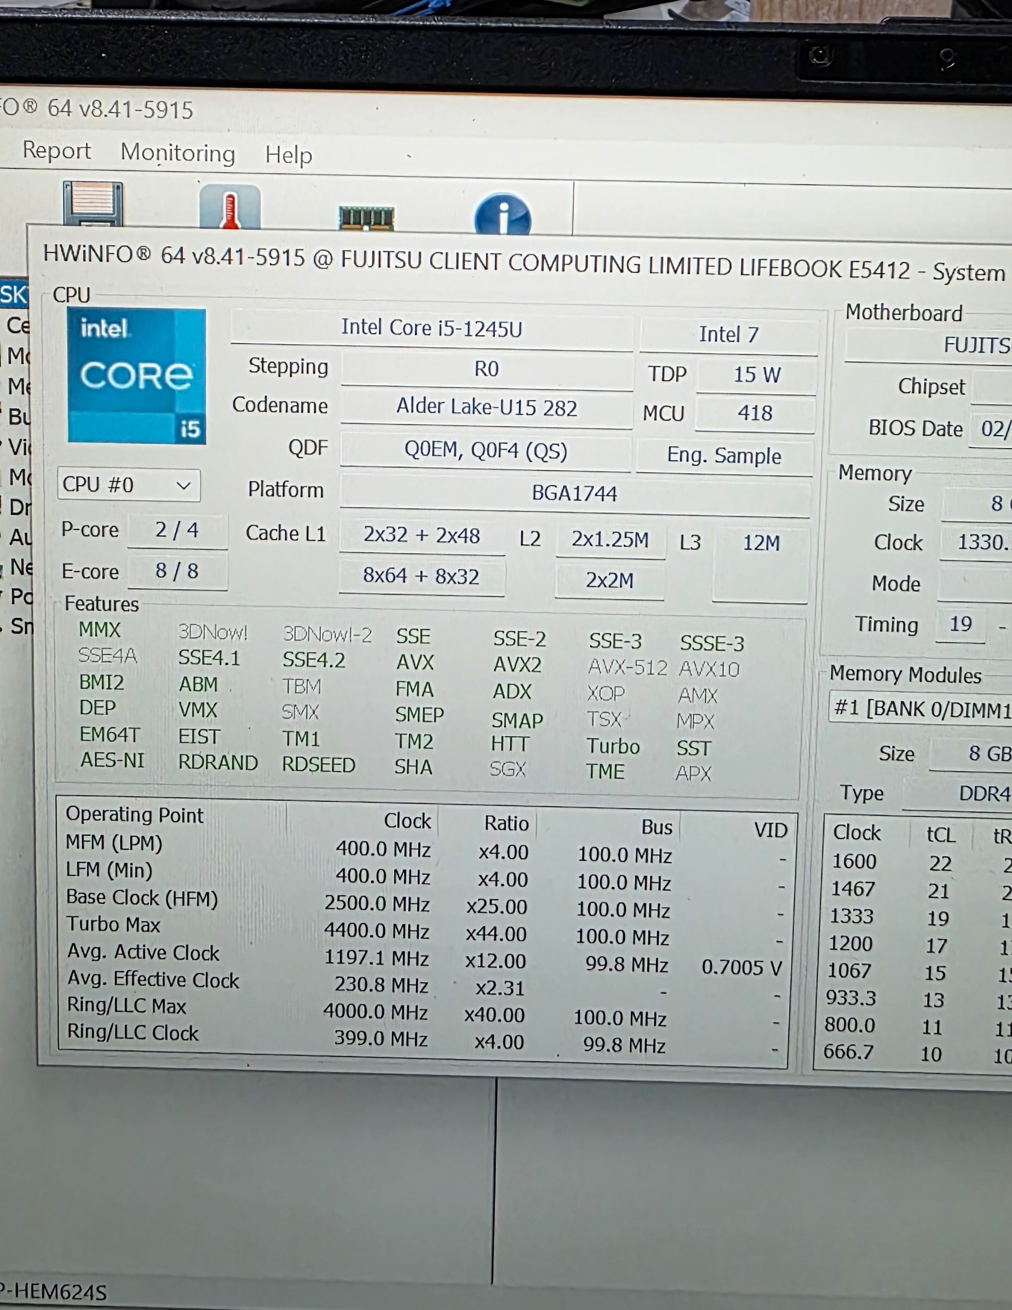Click the L2 cache value '2x2M'

point(610,580)
